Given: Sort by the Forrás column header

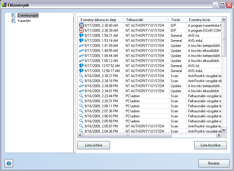Looking at the screenshot, I should coord(177,20).
